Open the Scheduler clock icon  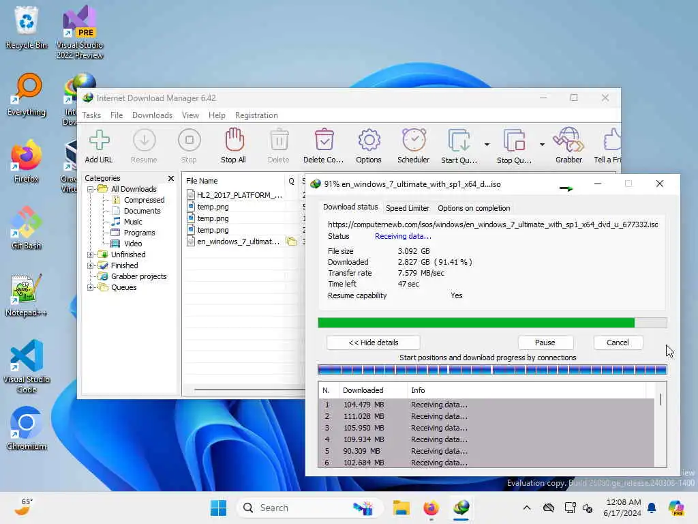pos(414,146)
